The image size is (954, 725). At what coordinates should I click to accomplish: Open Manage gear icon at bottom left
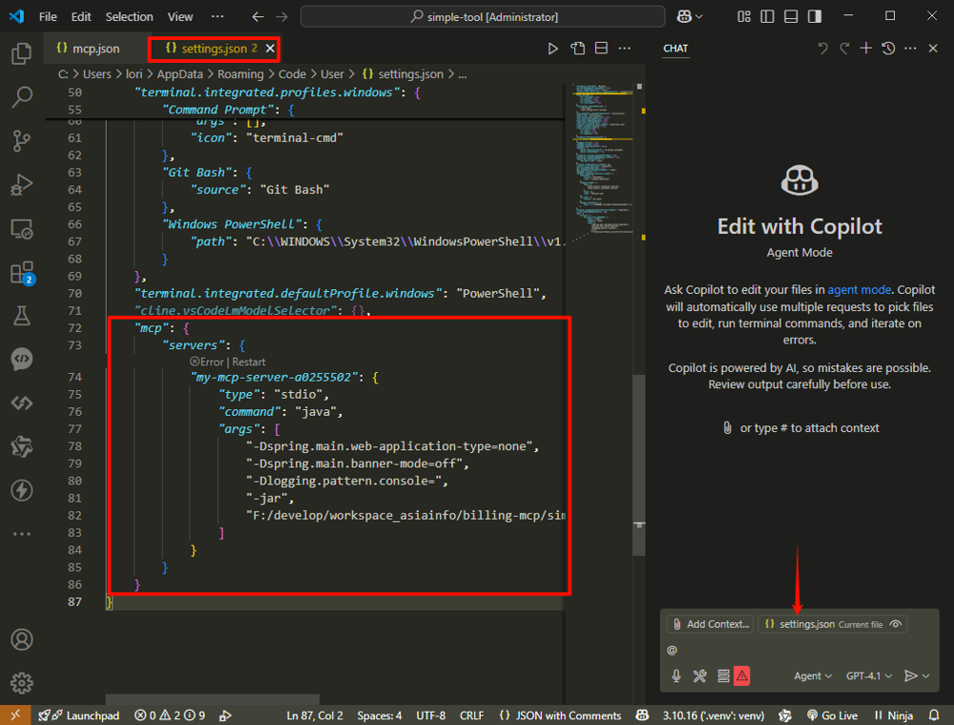point(21,683)
